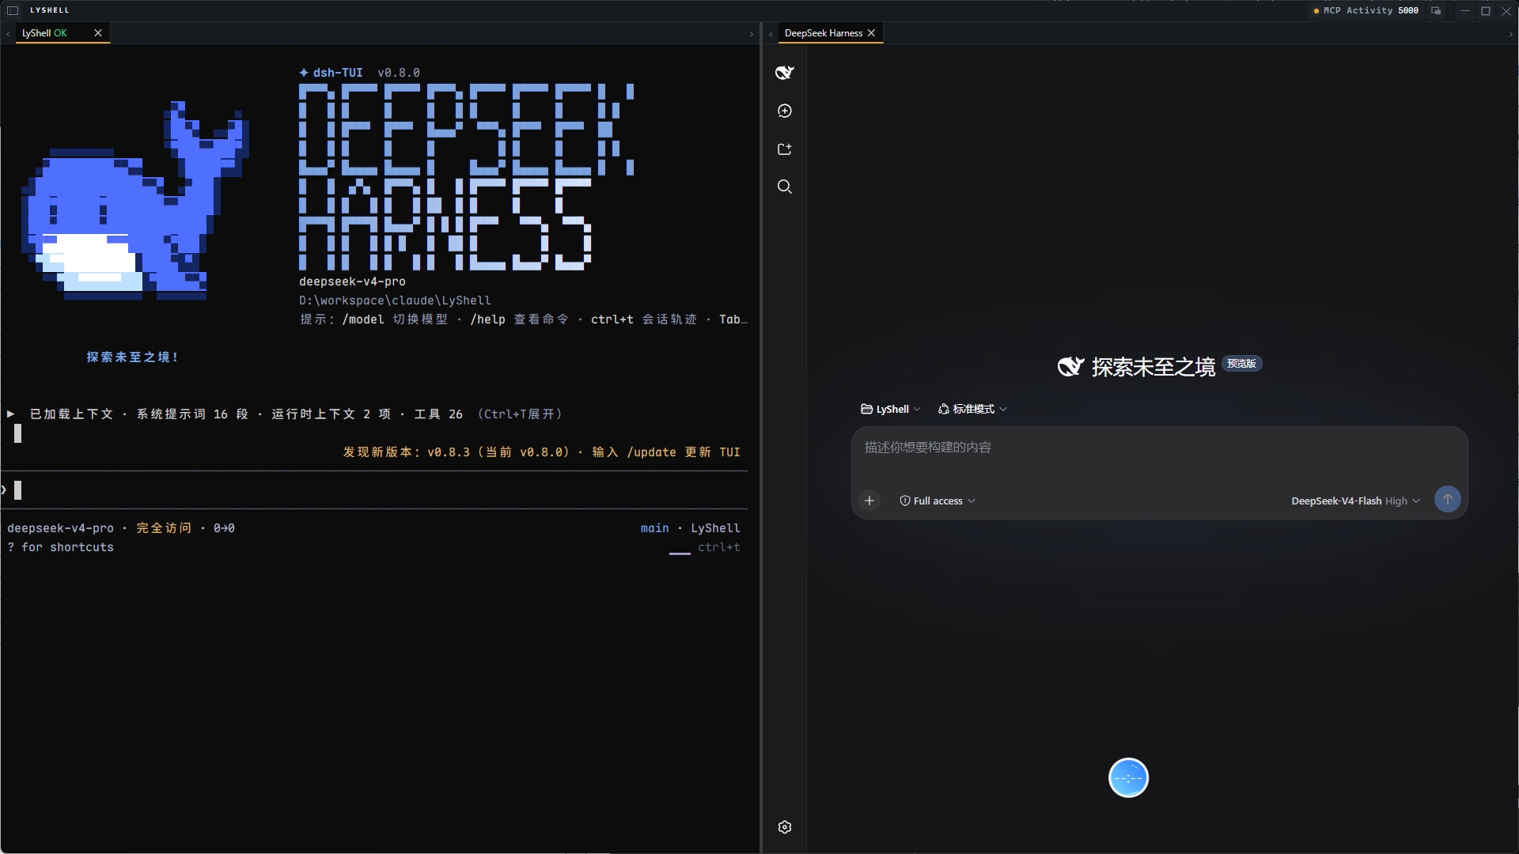Click the dsh-TUI v0.8.0 version label
1519x854 pixels.
point(360,73)
